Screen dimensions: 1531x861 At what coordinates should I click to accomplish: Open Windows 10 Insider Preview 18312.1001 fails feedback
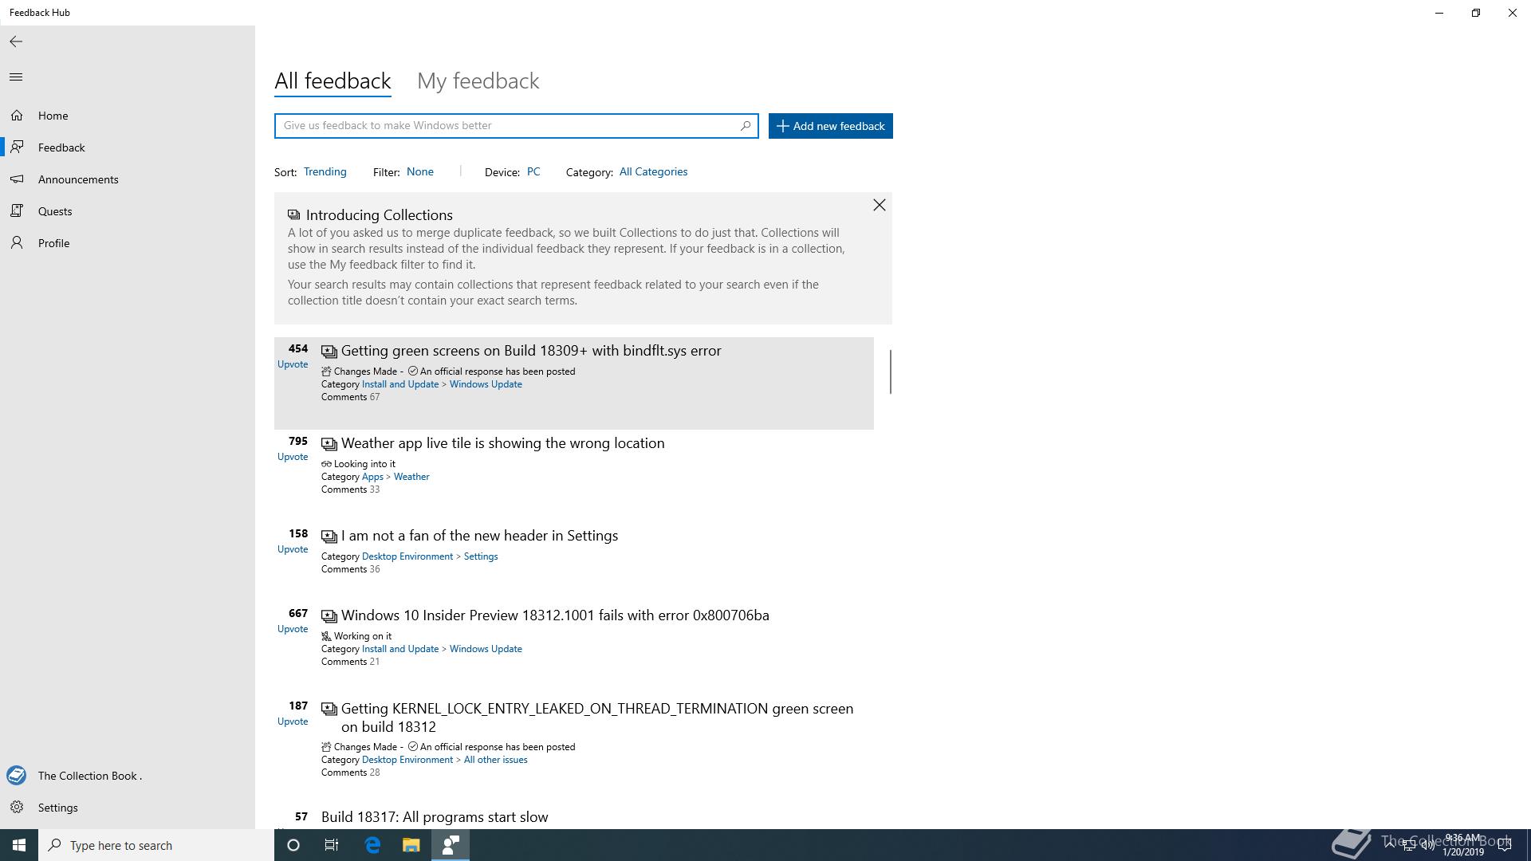pyautogui.click(x=555, y=615)
